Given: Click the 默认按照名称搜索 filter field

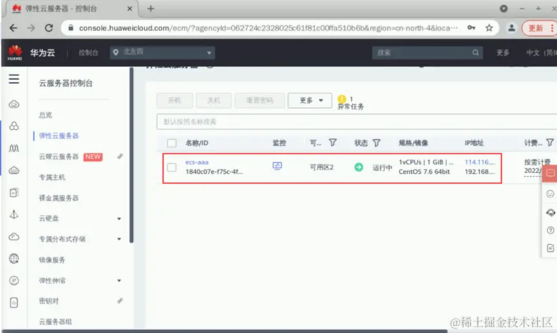Looking at the screenshot, I should 357,122.
